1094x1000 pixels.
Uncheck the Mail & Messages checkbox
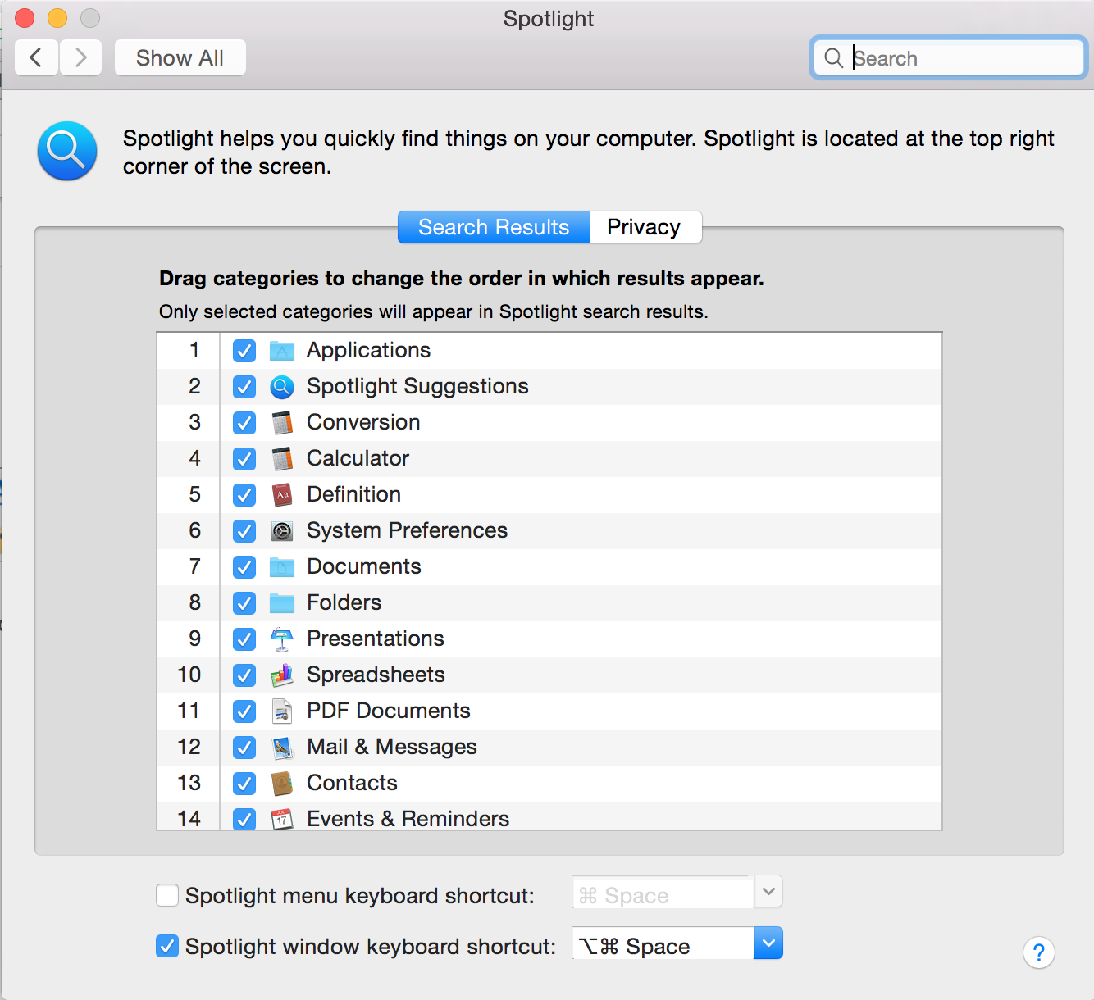point(244,748)
